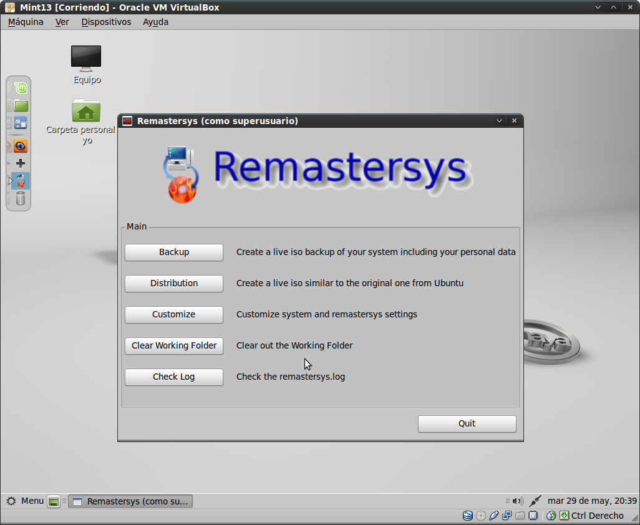
Task: Select the Remastersys icon in the dock
Action: pyautogui.click(x=21, y=181)
